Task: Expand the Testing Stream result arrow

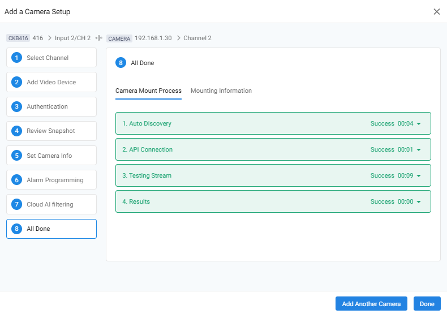Action: click(419, 176)
